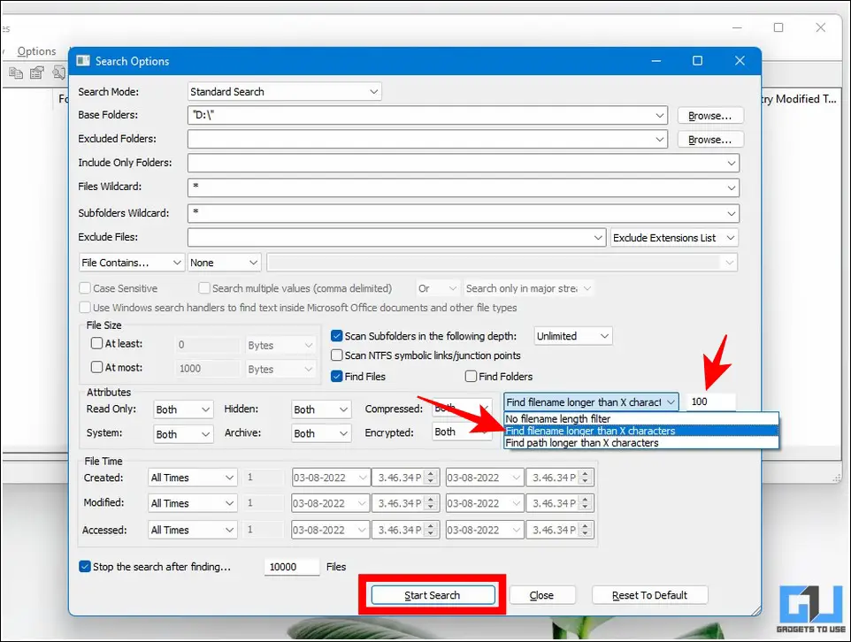Click Reset To Default button
851x642 pixels.
coord(649,595)
